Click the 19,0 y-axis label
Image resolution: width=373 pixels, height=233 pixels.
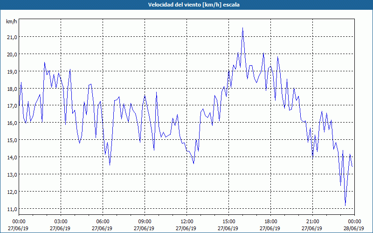point(12,71)
